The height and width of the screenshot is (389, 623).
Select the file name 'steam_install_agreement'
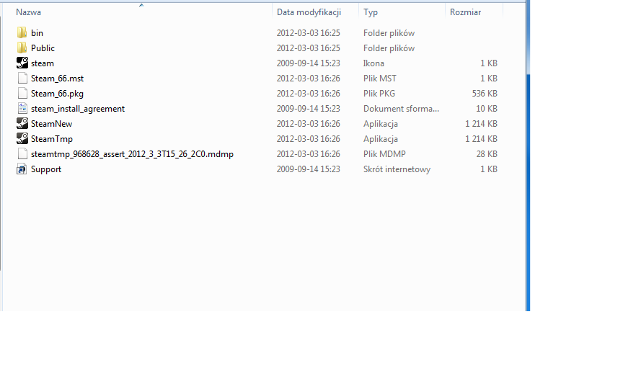[x=78, y=109]
